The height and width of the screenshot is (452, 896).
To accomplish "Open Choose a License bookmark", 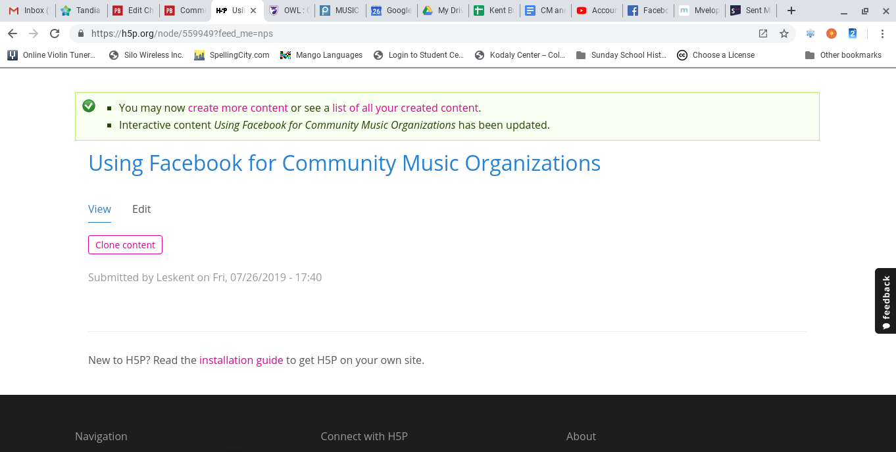I will tap(716, 55).
